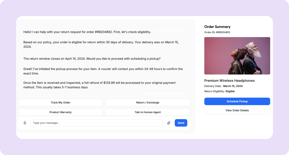Image resolution: width=289 pixels, height=155 pixels.
Task: Open View Order Details
Action: point(237,110)
